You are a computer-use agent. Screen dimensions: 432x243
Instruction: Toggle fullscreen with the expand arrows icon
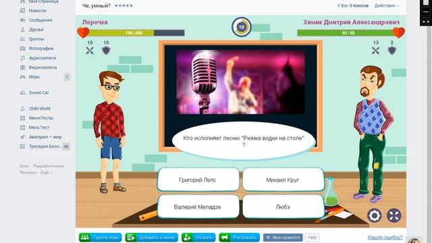(394, 215)
